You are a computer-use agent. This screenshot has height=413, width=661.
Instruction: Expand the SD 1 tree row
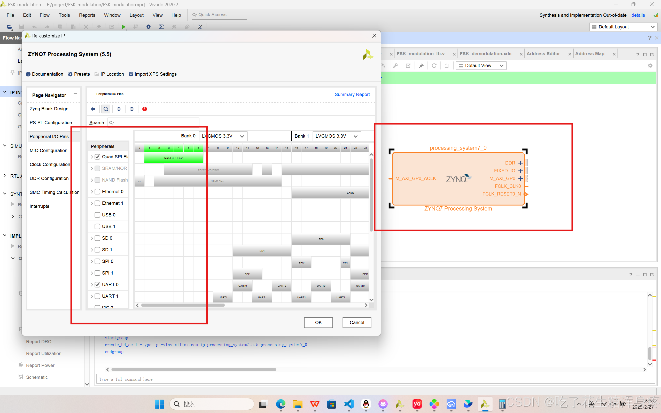pos(92,250)
